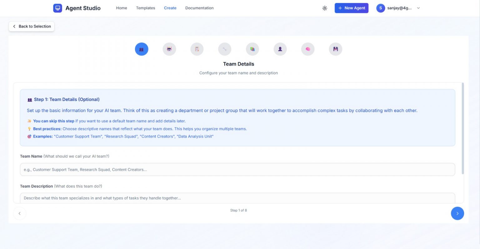Click the Agent Studio logo
Image resolution: width=480 pixels, height=249 pixels.
click(77, 8)
